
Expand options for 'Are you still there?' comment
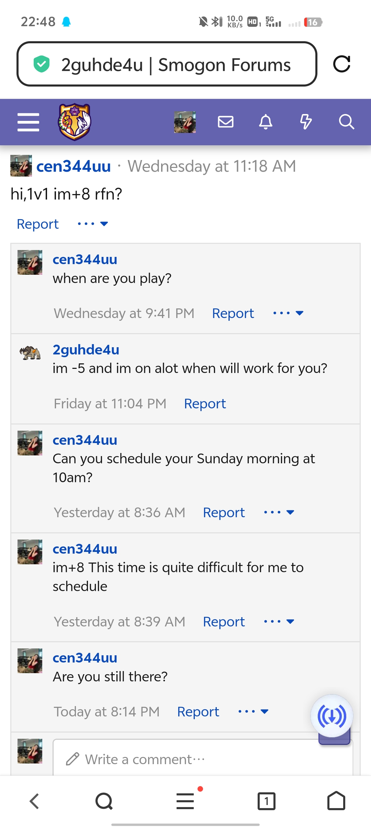(x=253, y=712)
